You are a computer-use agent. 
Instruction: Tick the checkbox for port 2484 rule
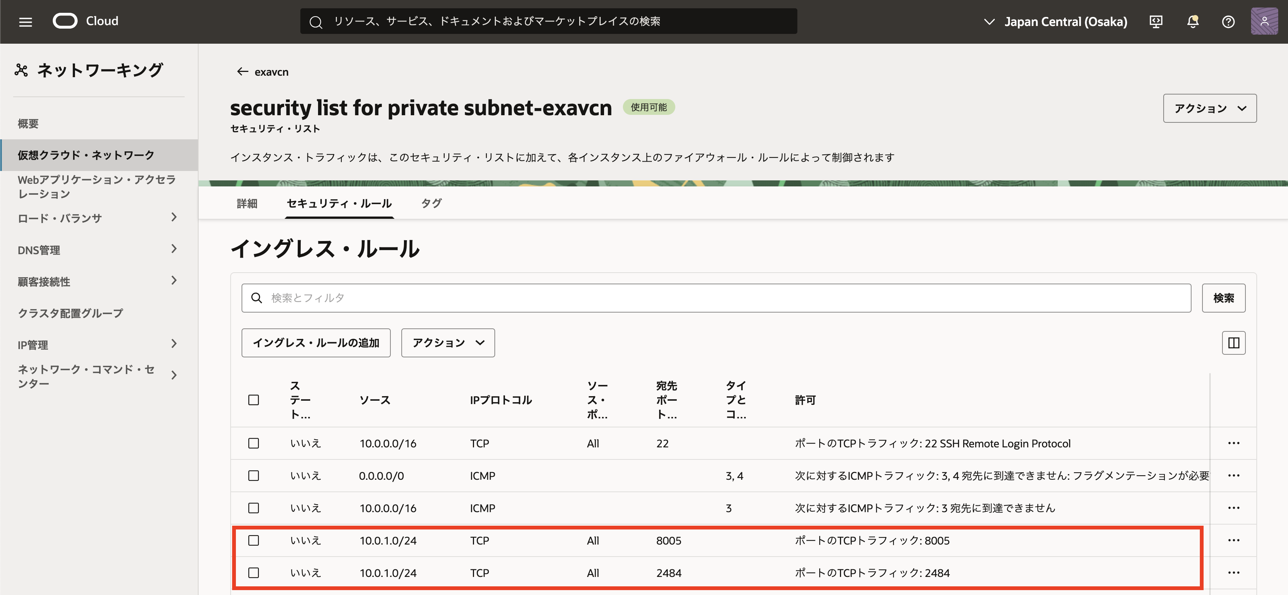tap(254, 572)
